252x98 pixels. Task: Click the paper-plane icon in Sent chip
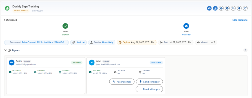161,42
